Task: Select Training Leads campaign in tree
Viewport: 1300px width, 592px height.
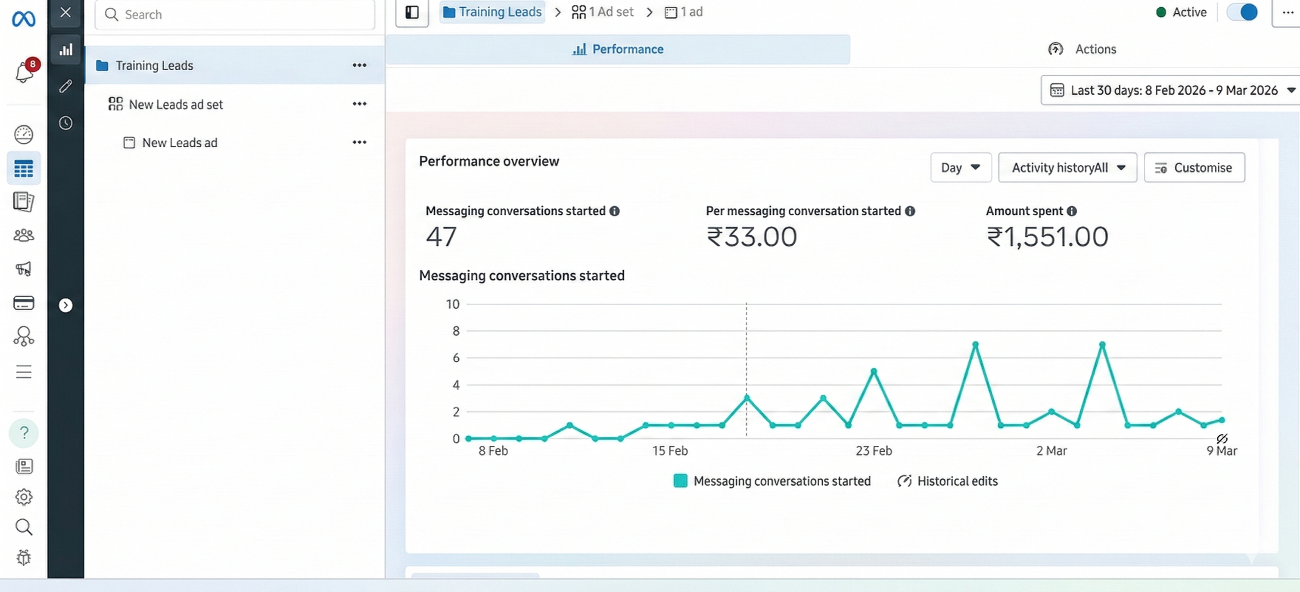Action: 235,65
